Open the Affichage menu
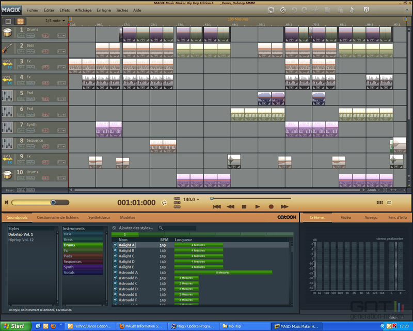Viewport: 413px width, 331px height. (83, 10)
